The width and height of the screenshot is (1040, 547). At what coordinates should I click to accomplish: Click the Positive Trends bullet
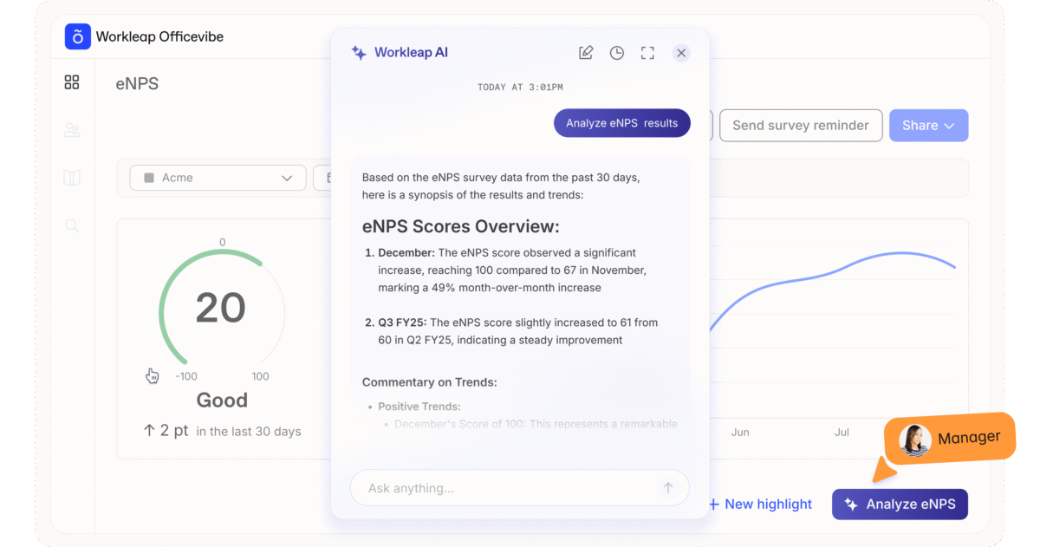tap(419, 407)
